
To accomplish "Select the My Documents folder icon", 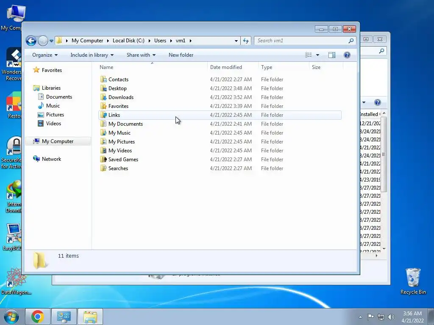I will (x=103, y=124).
